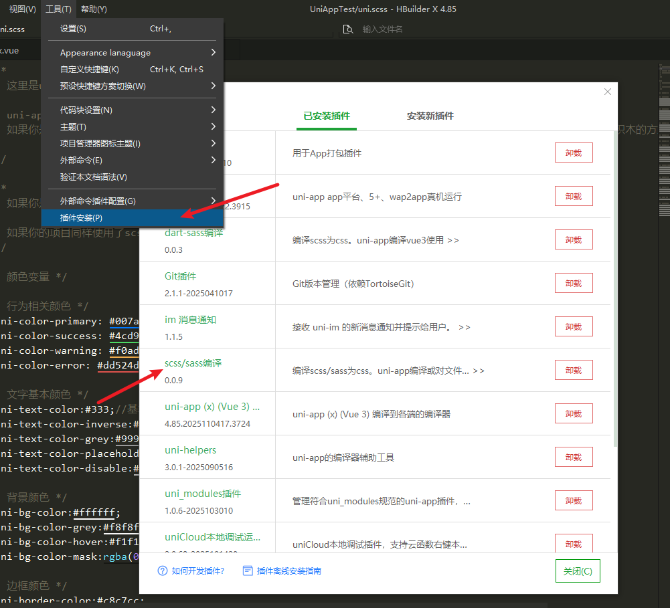Click the 关闭(C) button

pyautogui.click(x=578, y=571)
